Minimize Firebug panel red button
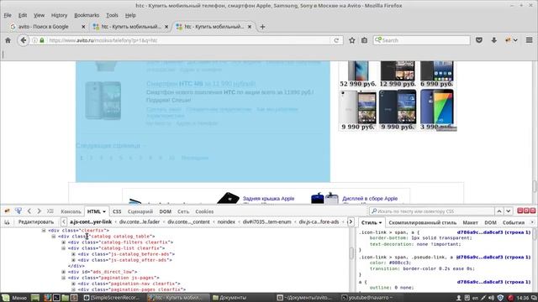This screenshot has width=538, height=302. (x=520, y=211)
